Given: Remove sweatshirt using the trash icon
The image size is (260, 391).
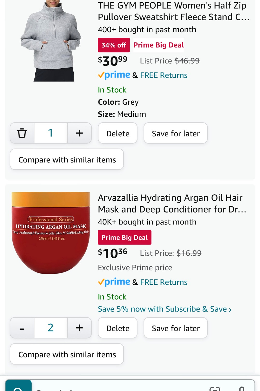Looking at the screenshot, I should pyautogui.click(x=22, y=133).
